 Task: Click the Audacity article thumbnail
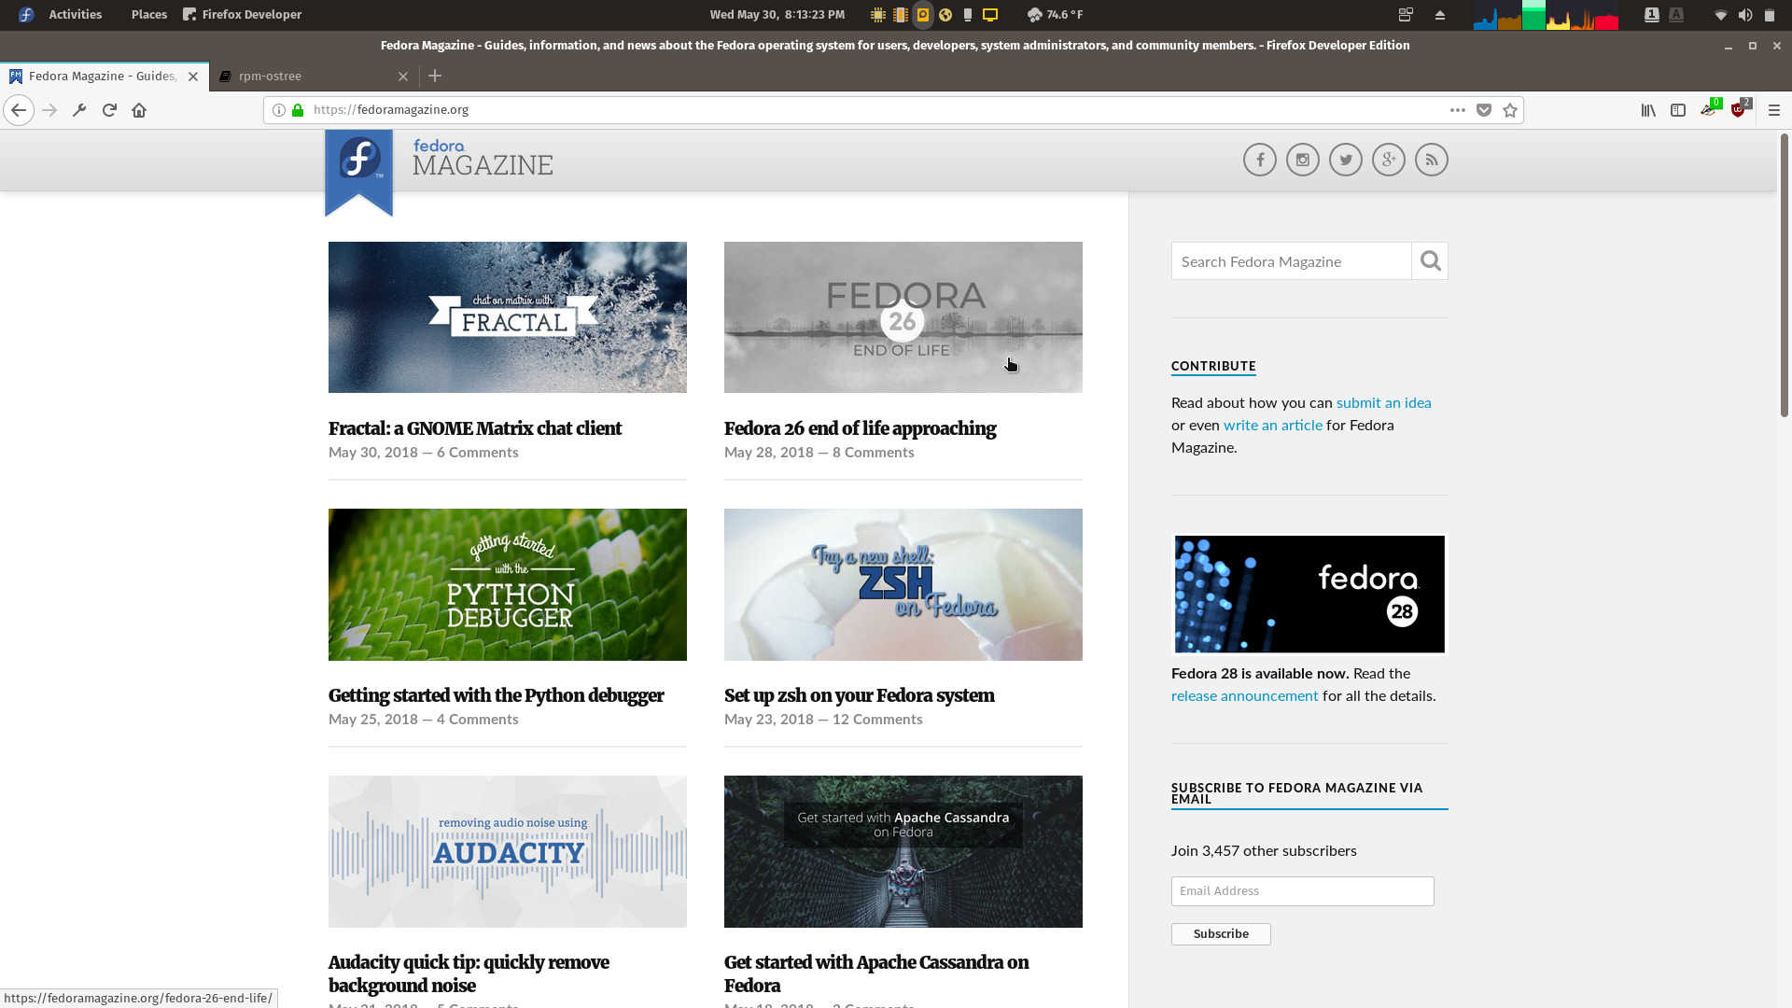[508, 851]
